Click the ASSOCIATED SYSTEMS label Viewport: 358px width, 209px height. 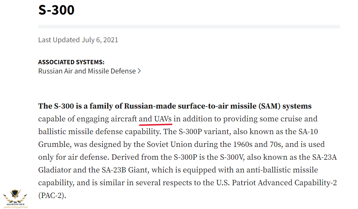(x=71, y=62)
